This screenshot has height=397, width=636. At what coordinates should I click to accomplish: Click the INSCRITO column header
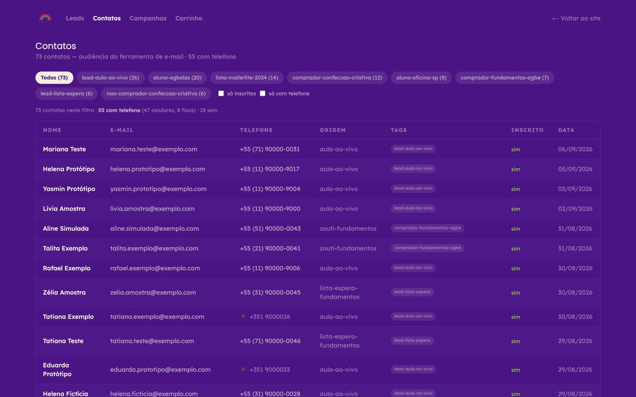[527, 130]
